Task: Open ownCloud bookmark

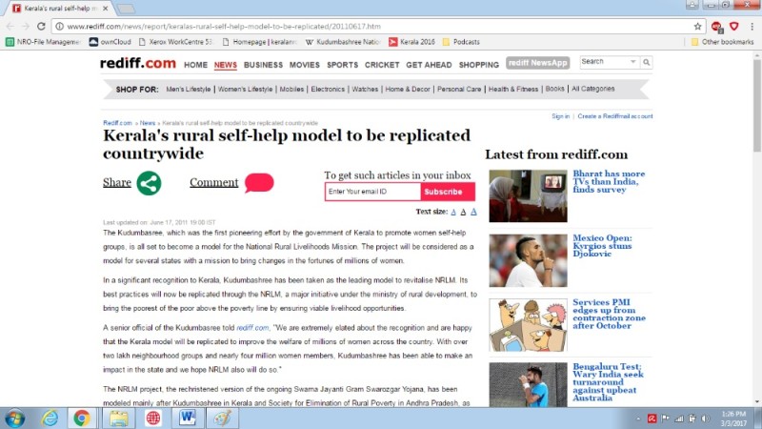Action: (x=110, y=42)
